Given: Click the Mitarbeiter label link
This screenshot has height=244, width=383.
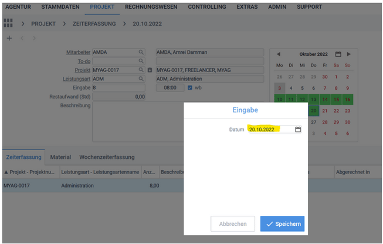Looking at the screenshot, I should (x=79, y=52).
